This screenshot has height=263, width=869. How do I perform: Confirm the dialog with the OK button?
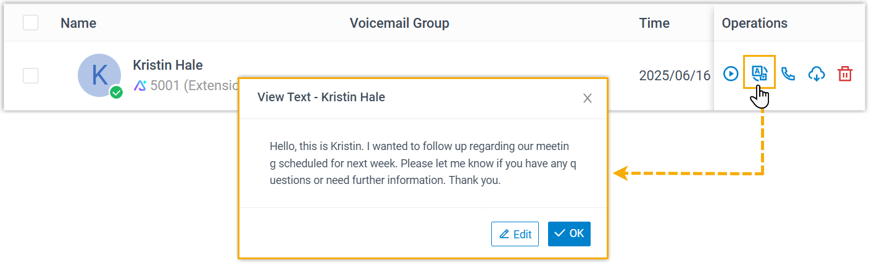pos(569,234)
